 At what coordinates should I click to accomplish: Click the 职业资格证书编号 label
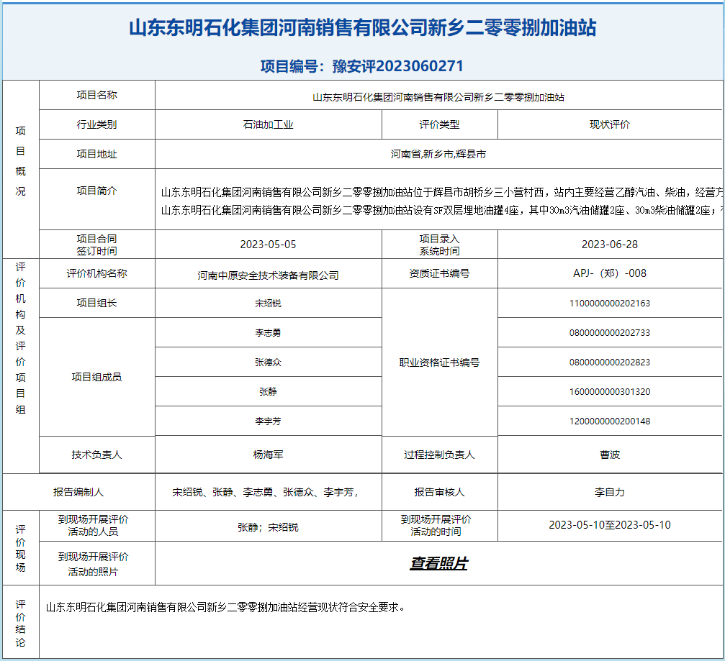pyautogui.click(x=439, y=363)
